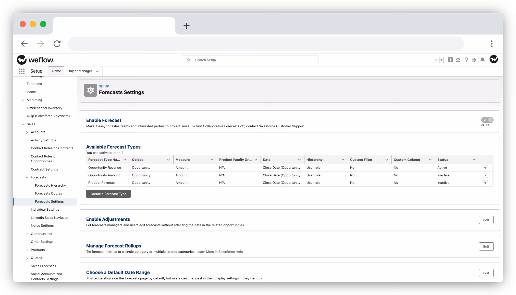Open the notifications bell
The width and height of the screenshot is (516, 295).
[482, 60]
